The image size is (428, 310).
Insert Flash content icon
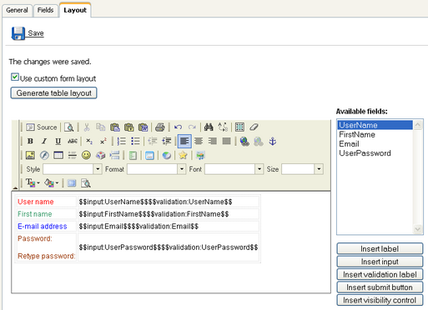[44, 155]
